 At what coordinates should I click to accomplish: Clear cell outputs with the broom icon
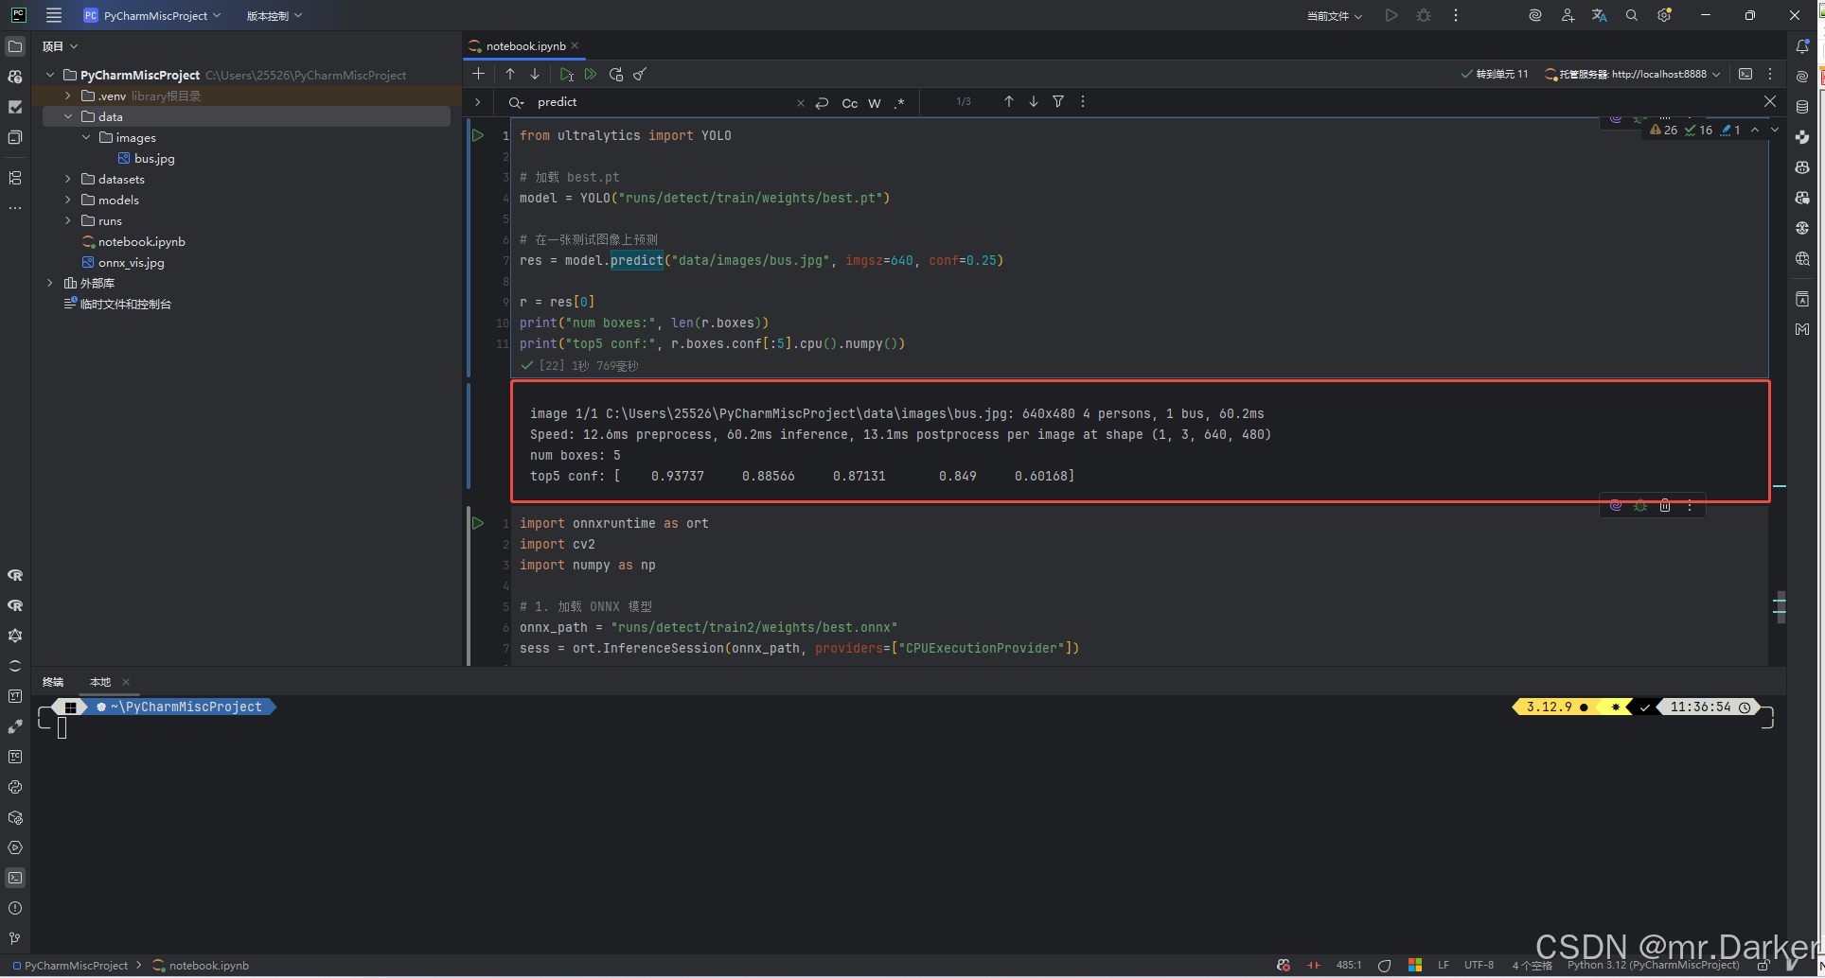(x=640, y=74)
